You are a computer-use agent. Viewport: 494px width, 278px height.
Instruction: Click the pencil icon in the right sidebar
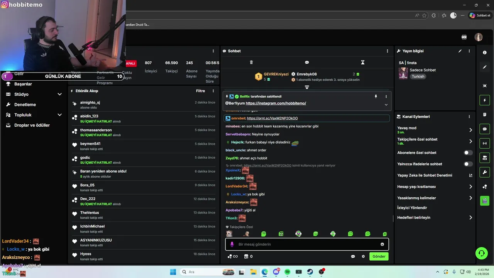tap(485, 67)
